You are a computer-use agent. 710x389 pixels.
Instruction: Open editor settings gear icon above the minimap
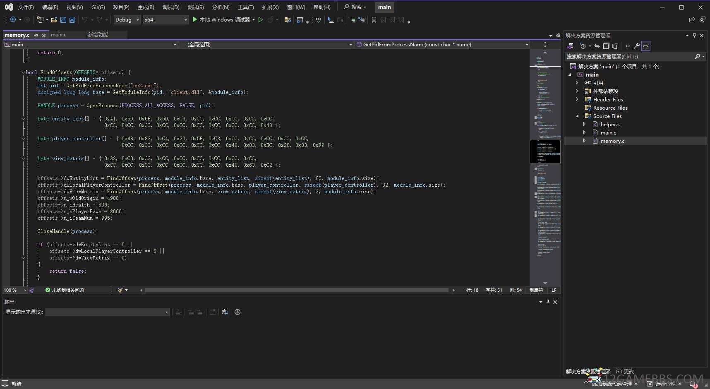[x=558, y=35]
